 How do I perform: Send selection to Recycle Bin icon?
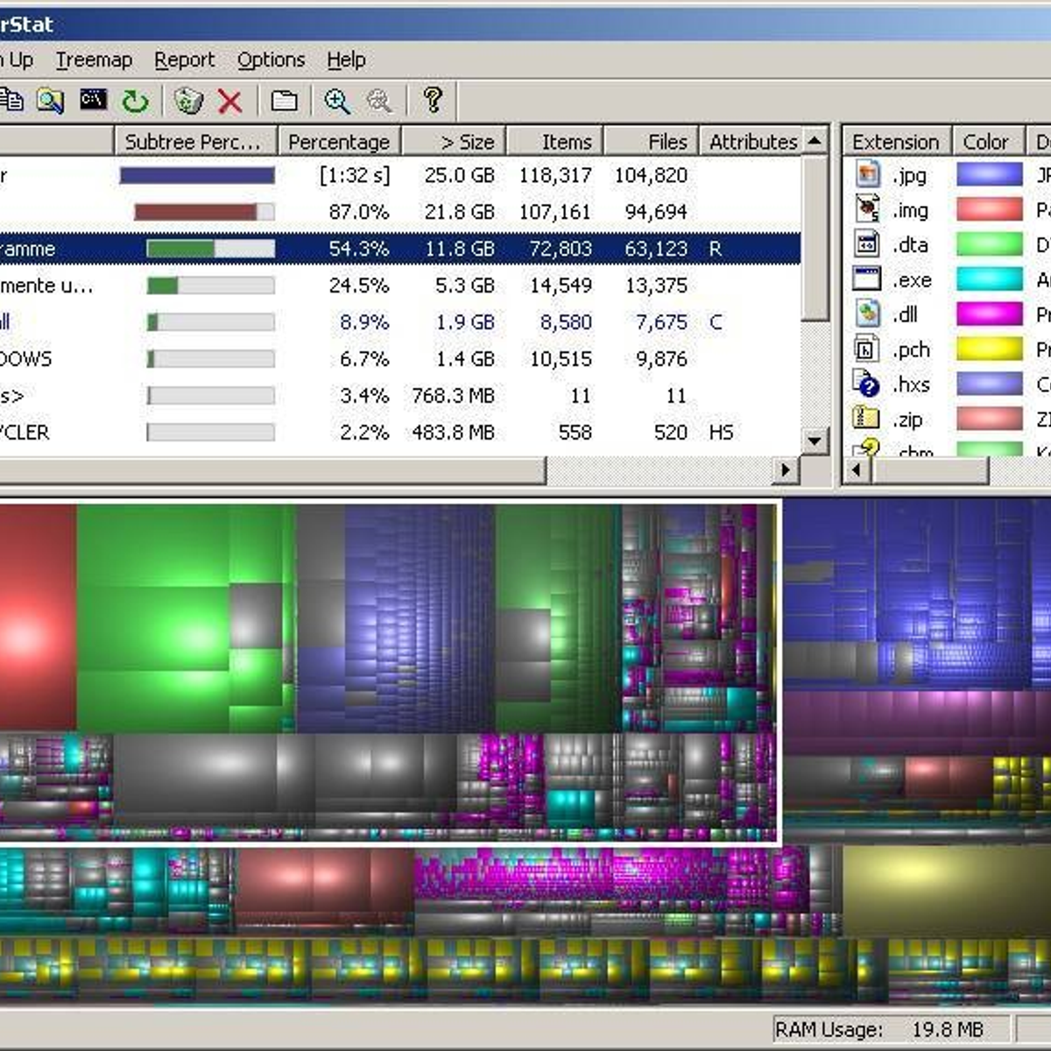[188, 100]
